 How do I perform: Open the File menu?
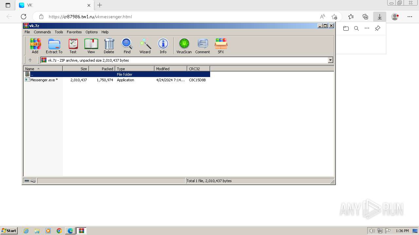27,32
